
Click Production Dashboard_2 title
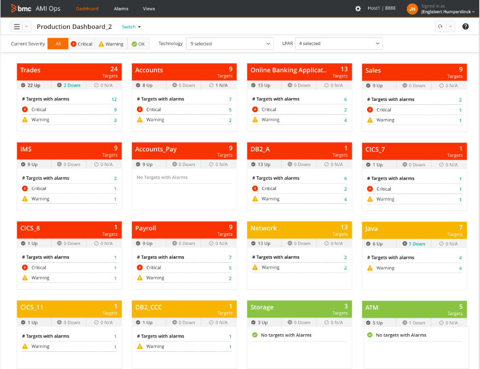coord(74,26)
